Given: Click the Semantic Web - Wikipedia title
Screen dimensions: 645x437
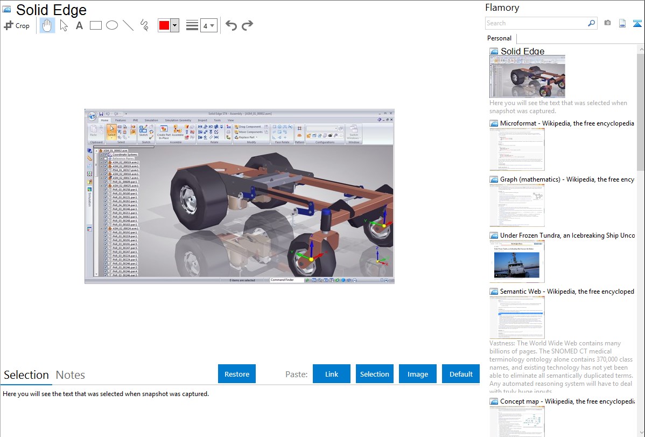Looking at the screenshot, I should coord(567,291).
